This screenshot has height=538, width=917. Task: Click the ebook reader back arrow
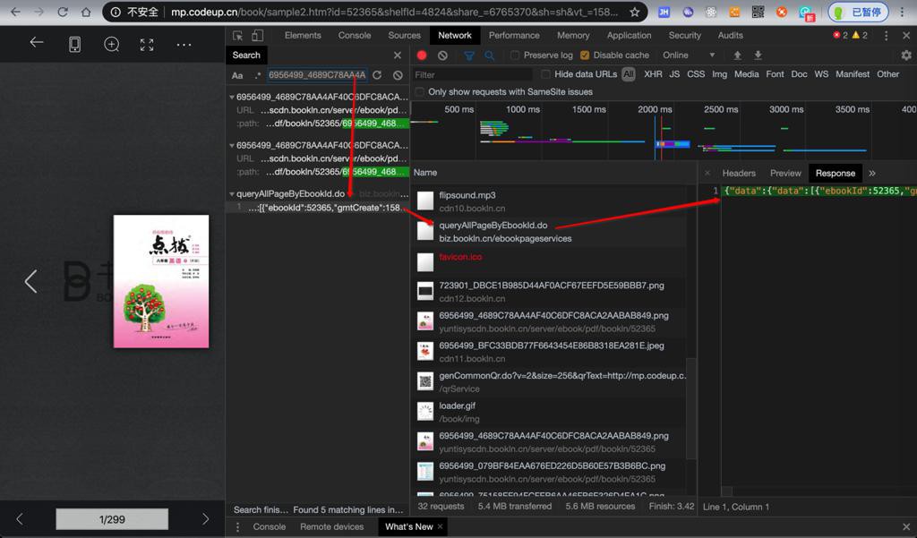coord(37,42)
